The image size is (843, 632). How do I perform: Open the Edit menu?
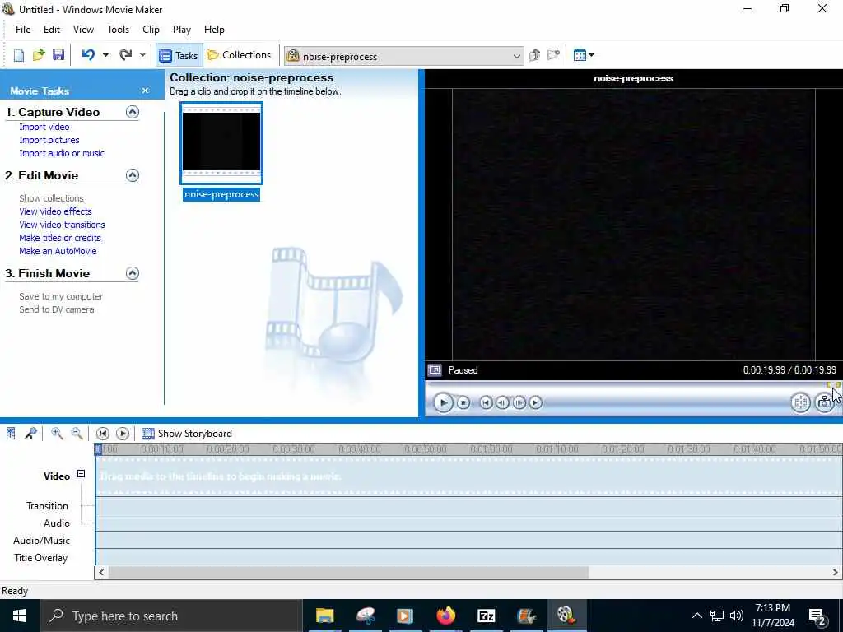coord(52,30)
